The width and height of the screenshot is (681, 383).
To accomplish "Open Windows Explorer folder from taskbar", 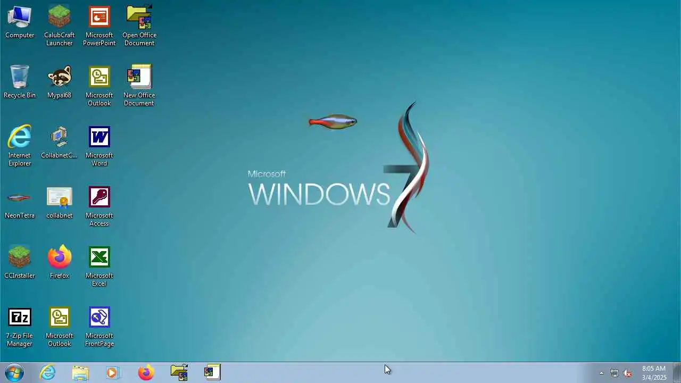I will click(x=80, y=372).
